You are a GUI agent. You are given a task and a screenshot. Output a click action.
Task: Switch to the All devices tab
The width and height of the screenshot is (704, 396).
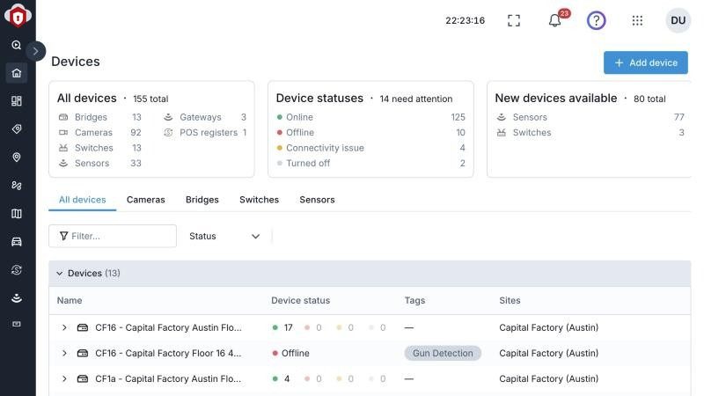coord(83,200)
